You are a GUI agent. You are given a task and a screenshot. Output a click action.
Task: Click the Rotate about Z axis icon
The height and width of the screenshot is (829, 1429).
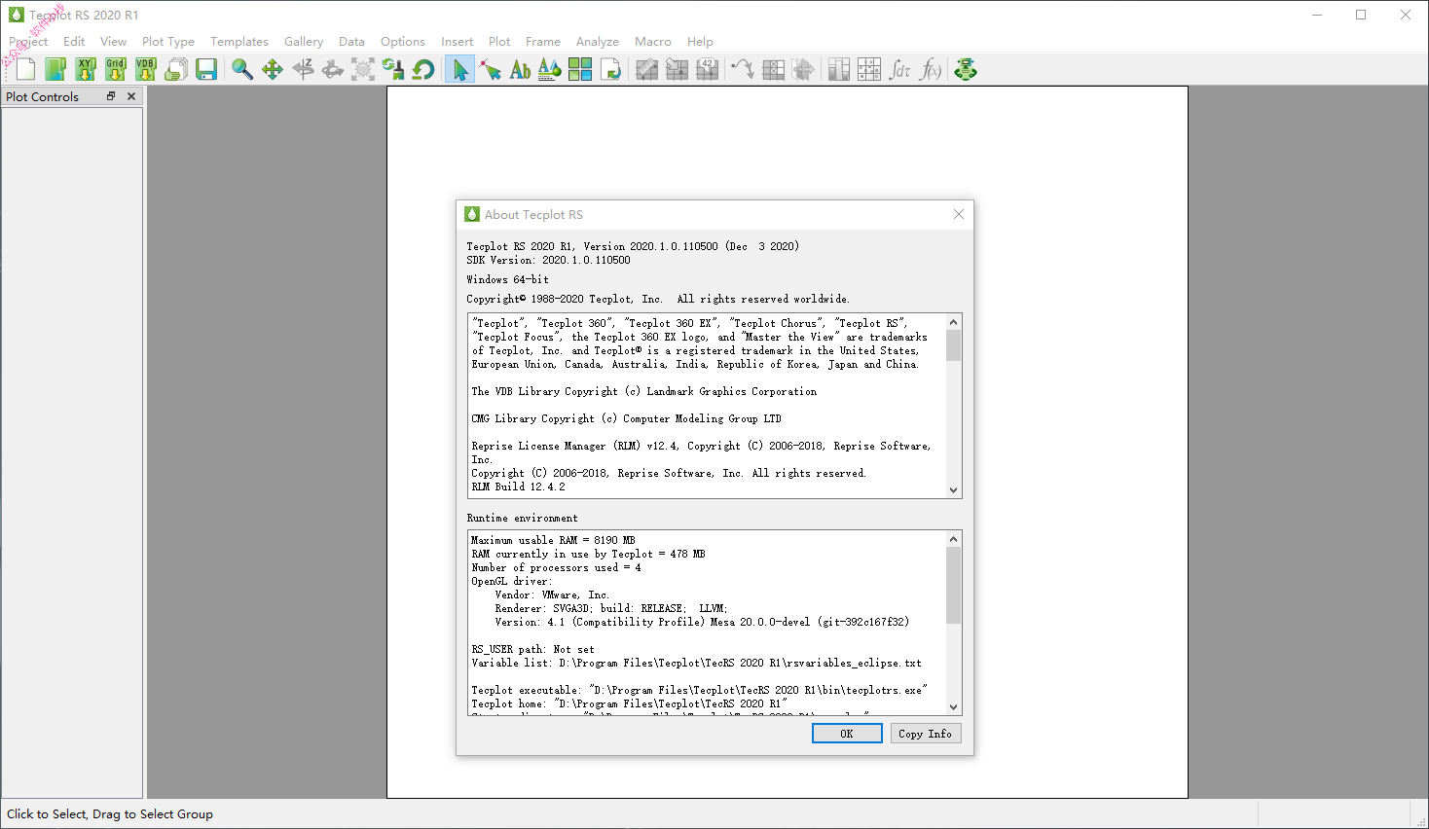303,69
